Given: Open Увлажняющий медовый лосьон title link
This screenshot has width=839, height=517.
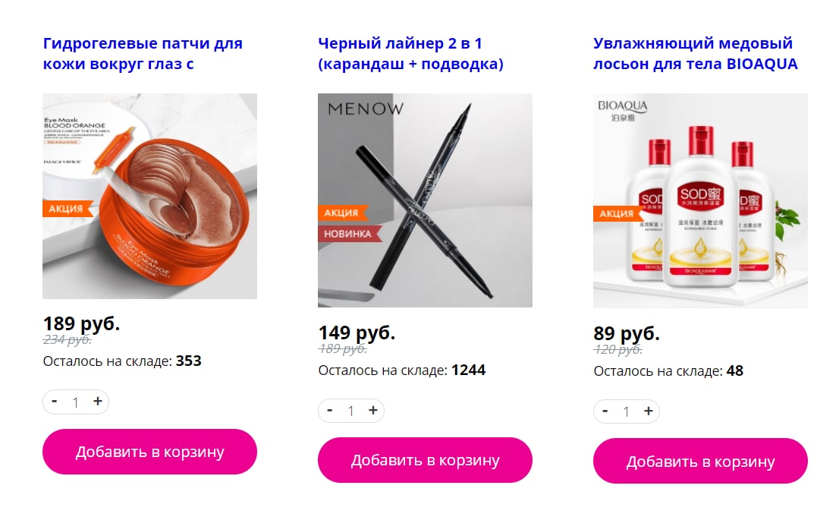Looking at the screenshot, I should 695,54.
